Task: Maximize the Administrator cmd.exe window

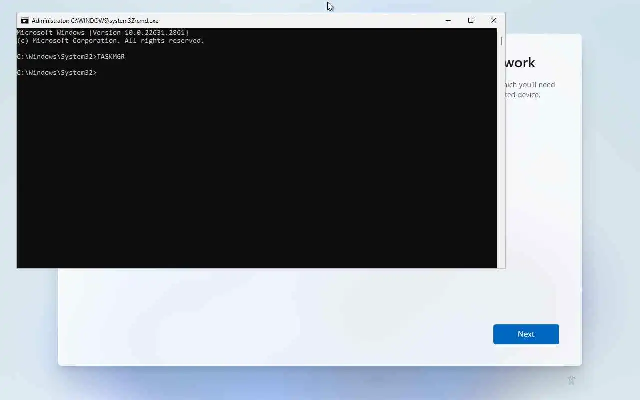Action: pyautogui.click(x=470, y=20)
